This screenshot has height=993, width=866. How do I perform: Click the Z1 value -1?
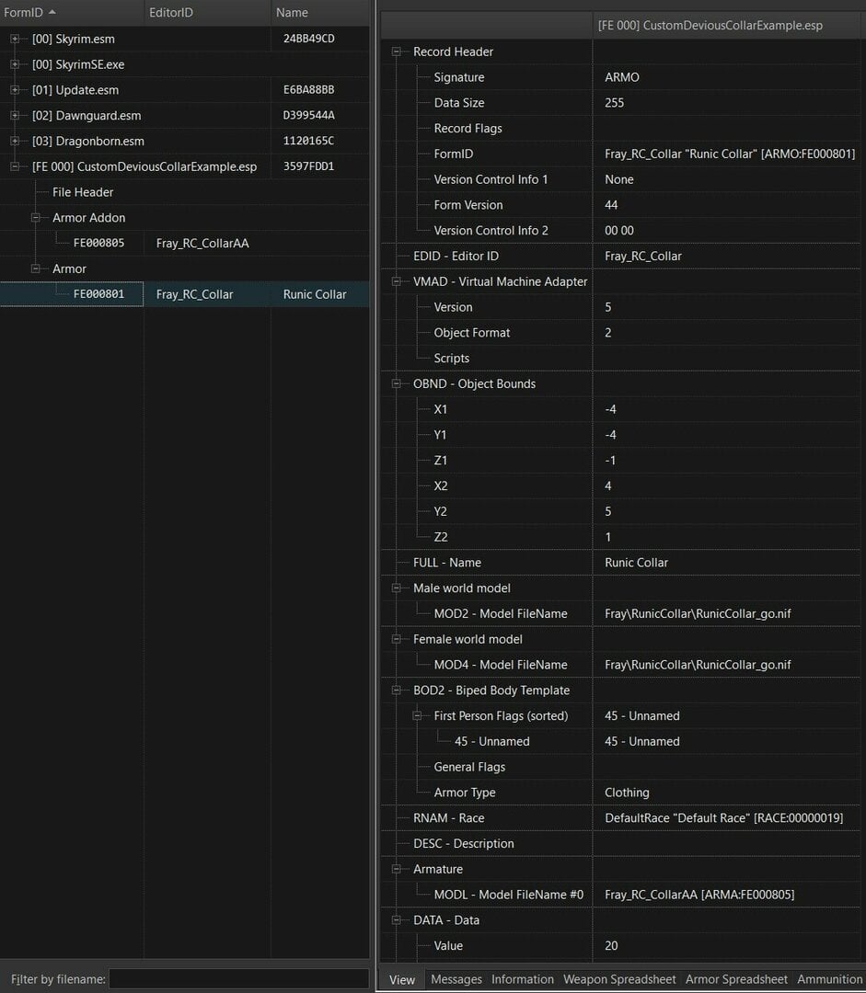(610, 461)
